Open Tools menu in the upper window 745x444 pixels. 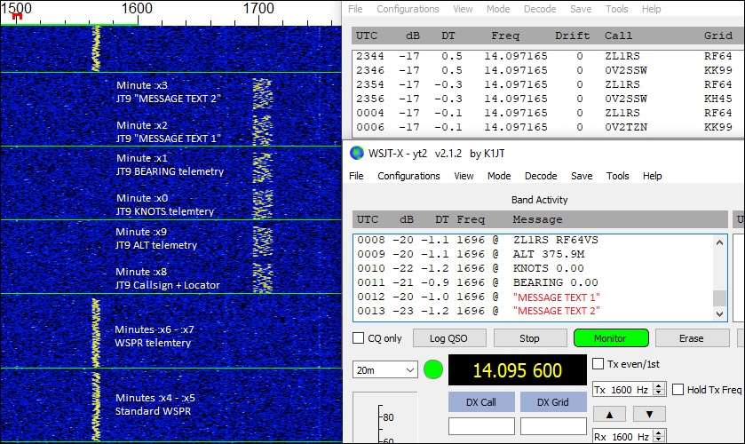pos(616,9)
